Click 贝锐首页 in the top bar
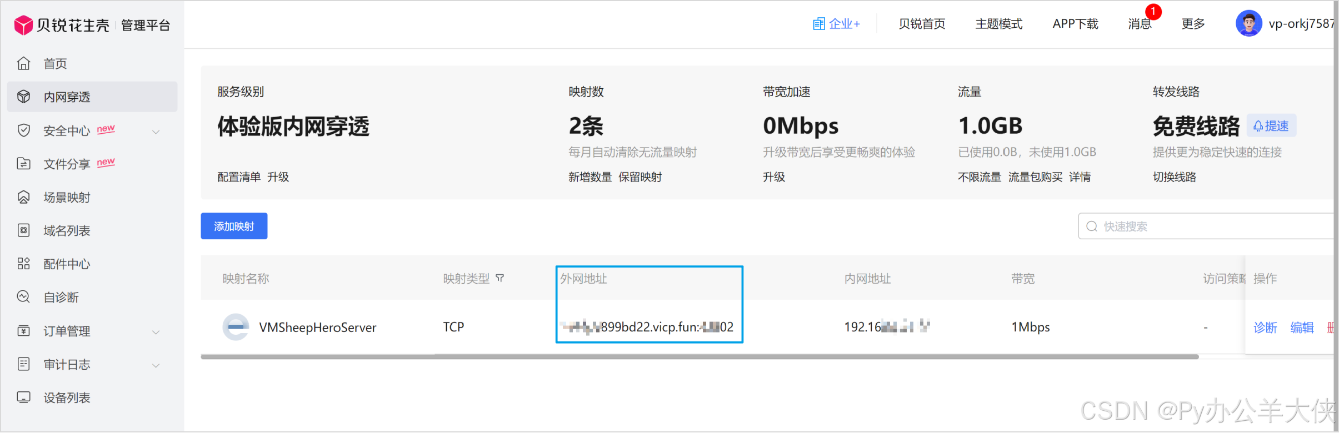Image resolution: width=1339 pixels, height=433 pixels. (922, 24)
